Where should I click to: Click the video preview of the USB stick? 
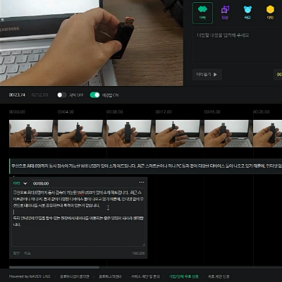coord(92,43)
